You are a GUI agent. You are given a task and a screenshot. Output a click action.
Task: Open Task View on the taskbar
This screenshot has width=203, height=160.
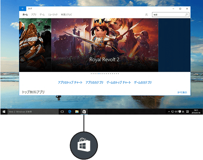(62, 111)
